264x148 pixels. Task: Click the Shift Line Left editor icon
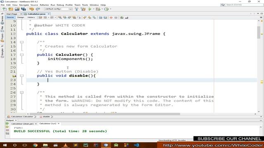(x=101, y=17)
